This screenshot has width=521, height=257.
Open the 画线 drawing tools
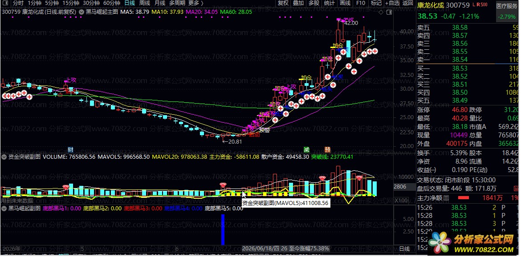345,3
